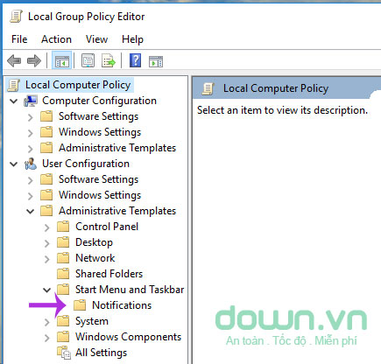Click the All Settings icon
Viewport: 381px width, 364px height.
64,353
